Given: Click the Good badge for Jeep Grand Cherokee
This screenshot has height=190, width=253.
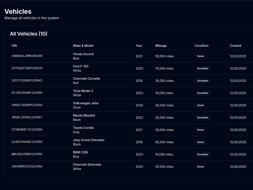Looking at the screenshot, I should [x=200, y=142].
